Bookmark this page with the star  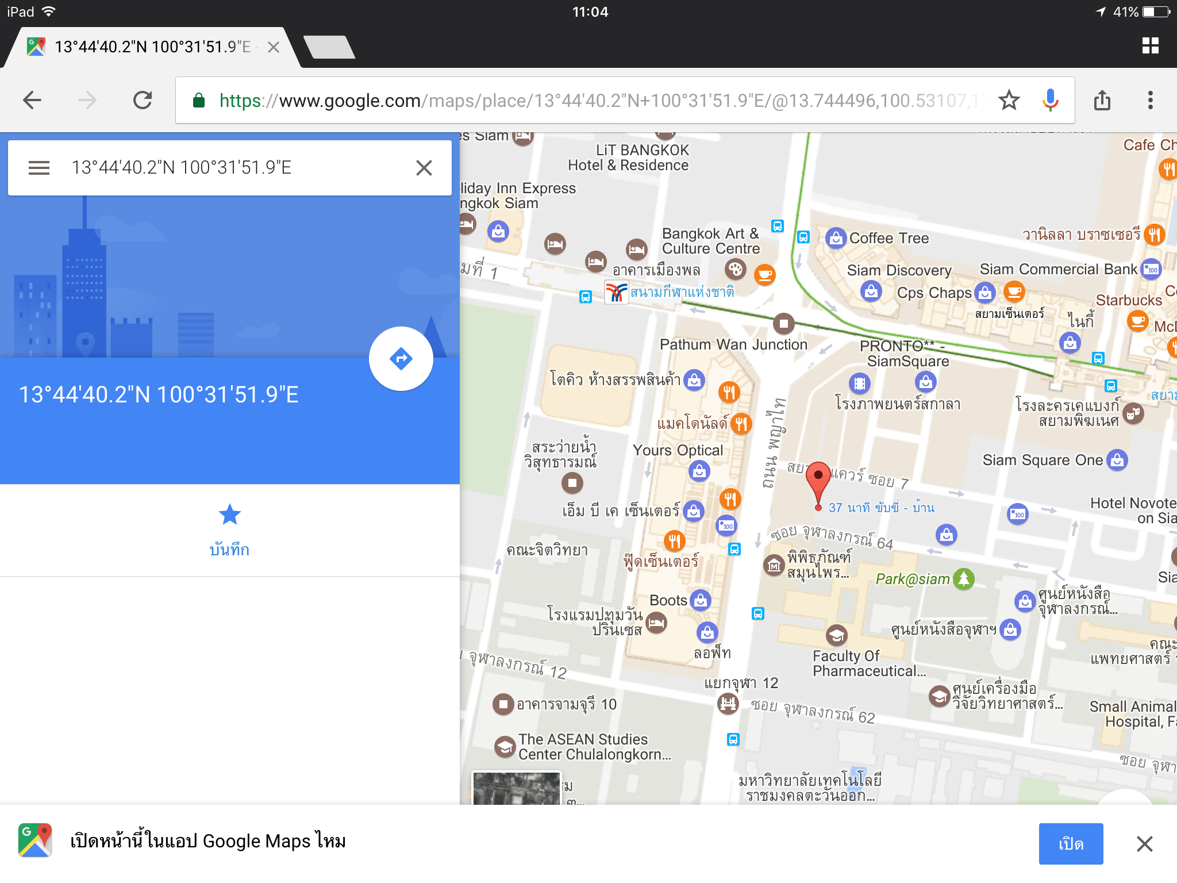point(1009,101)
